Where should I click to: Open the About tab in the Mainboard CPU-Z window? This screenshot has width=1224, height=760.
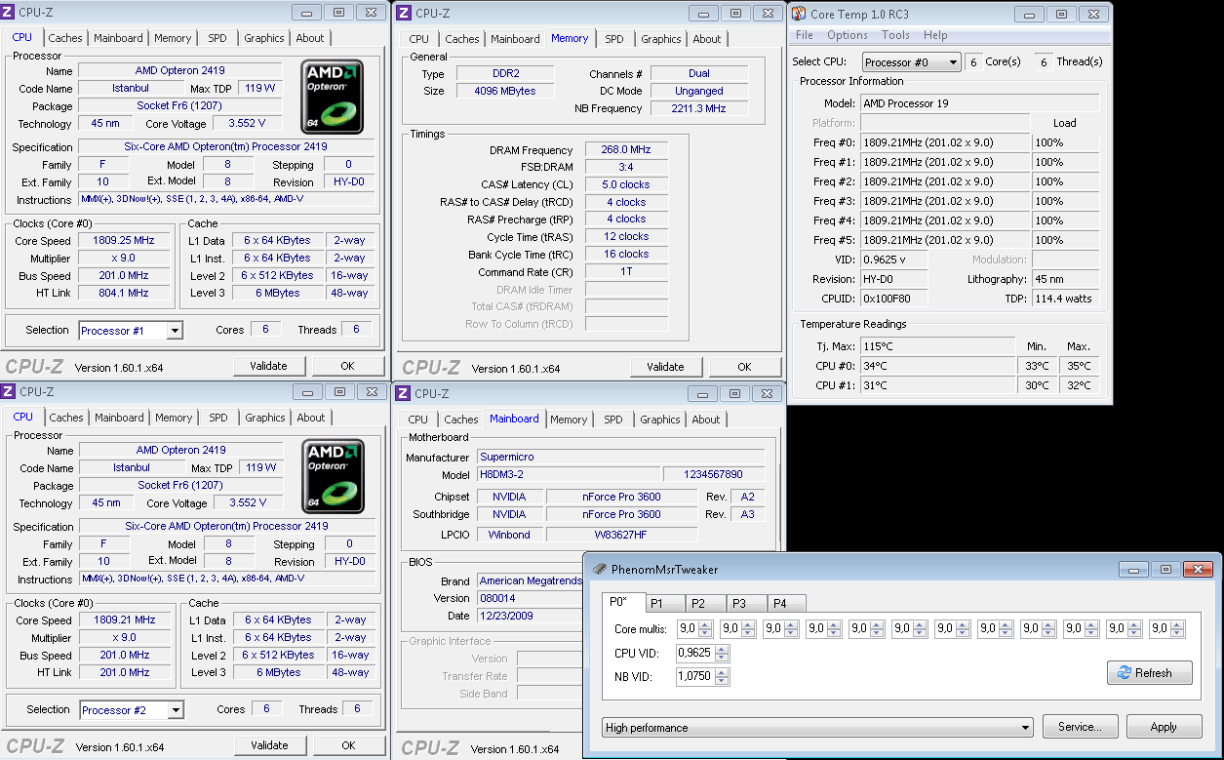click(706, 420)
